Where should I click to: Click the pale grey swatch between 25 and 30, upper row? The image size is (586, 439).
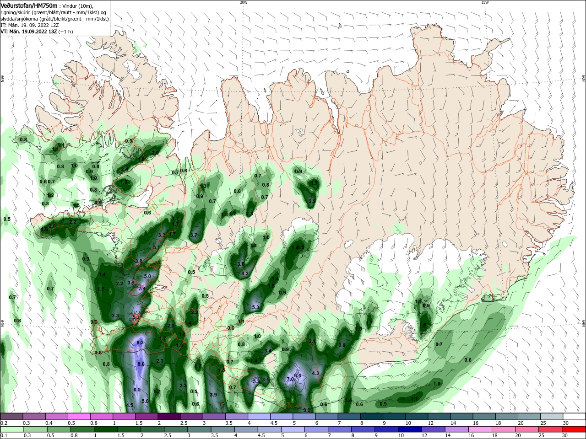(552, 417)
